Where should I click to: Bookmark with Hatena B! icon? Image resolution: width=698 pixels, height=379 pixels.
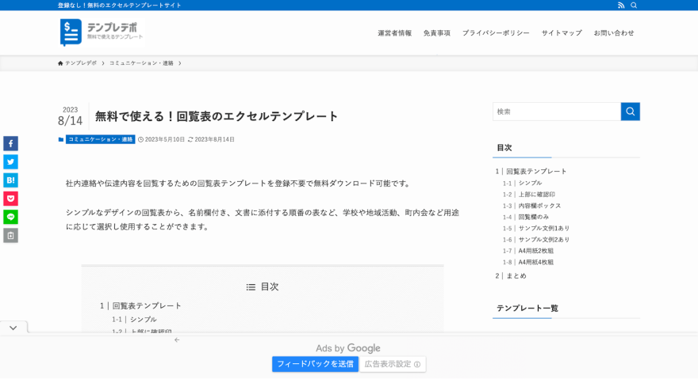(10, 180)
